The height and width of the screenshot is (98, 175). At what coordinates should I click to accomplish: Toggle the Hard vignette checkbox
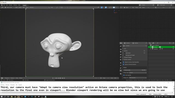coord(124,75)
